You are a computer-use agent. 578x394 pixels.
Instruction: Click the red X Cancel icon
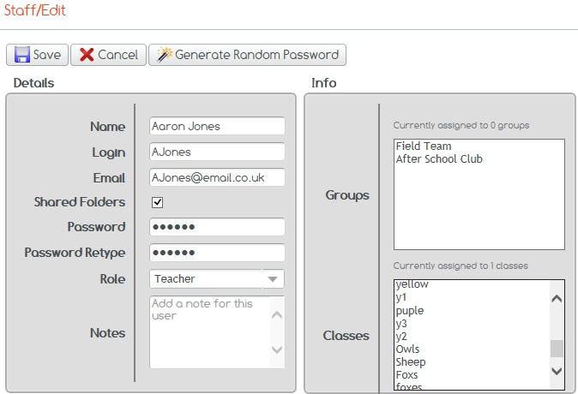coord(87,55)
